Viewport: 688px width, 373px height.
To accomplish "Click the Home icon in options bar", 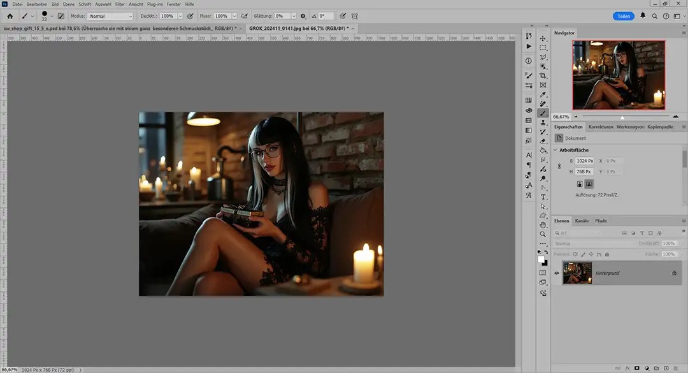I will [x=10, y=15].
